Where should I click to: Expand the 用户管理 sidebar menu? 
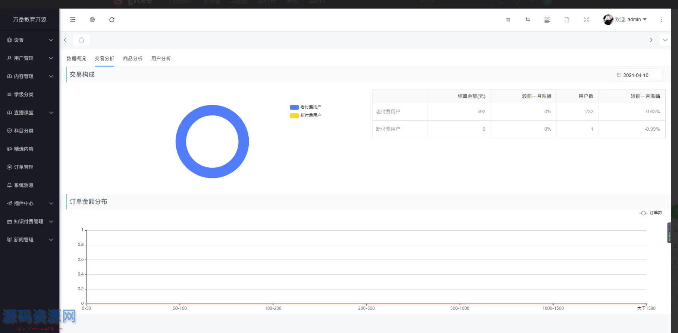click(x=29, y=58)
